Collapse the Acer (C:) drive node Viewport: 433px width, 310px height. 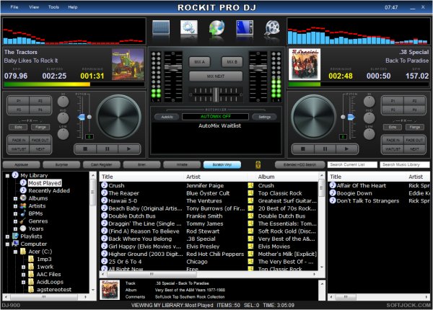click(15, 252)
